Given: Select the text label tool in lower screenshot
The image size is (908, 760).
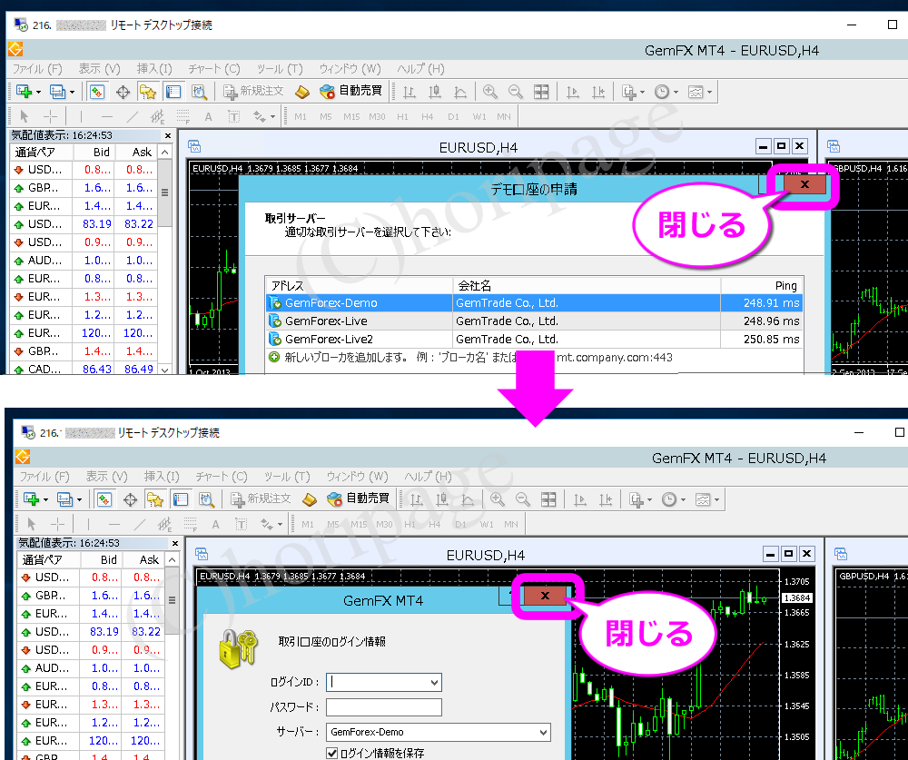Looking at the screenshot, I should pyautogui.click(x=241, y=524).
